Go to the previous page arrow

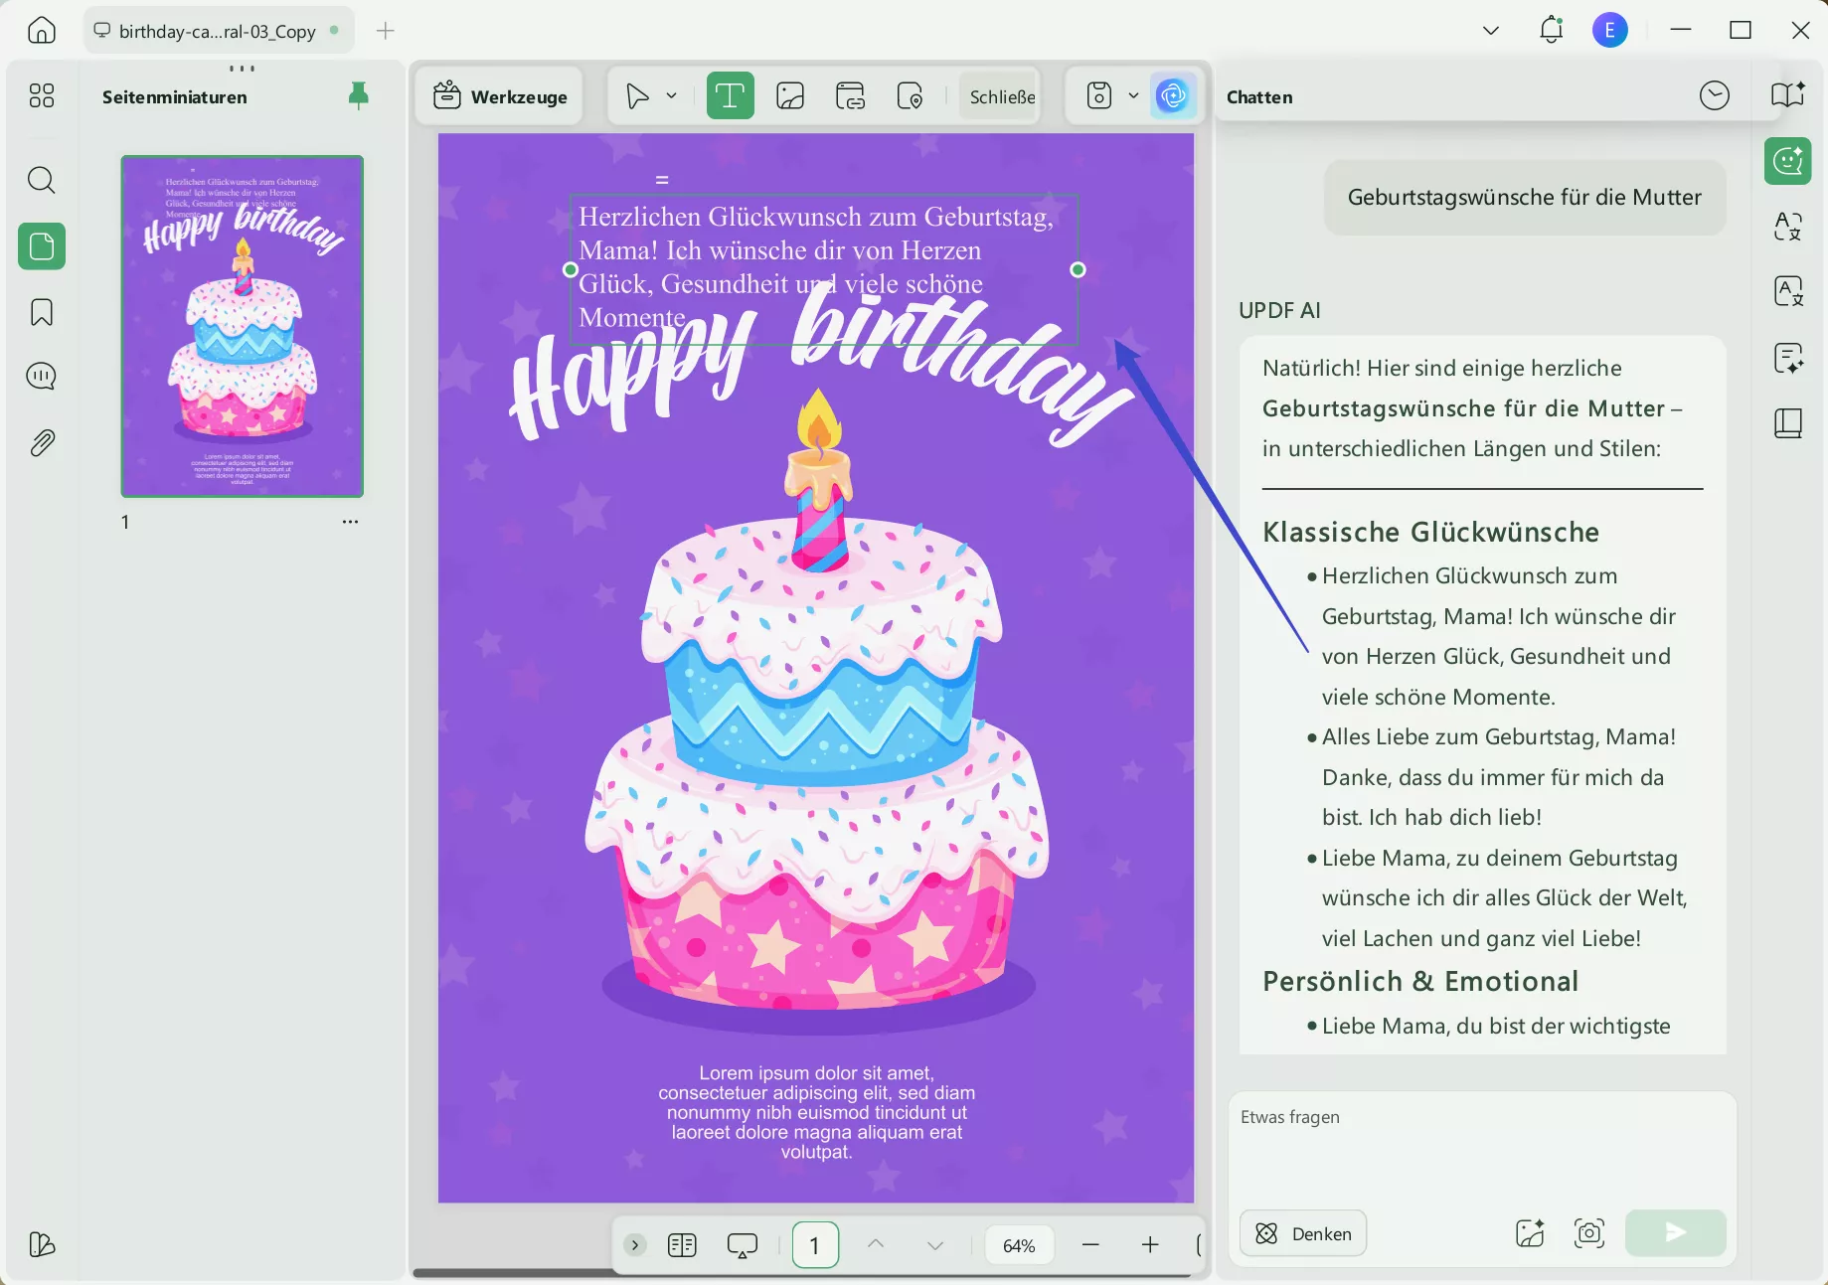point(876,1244)
